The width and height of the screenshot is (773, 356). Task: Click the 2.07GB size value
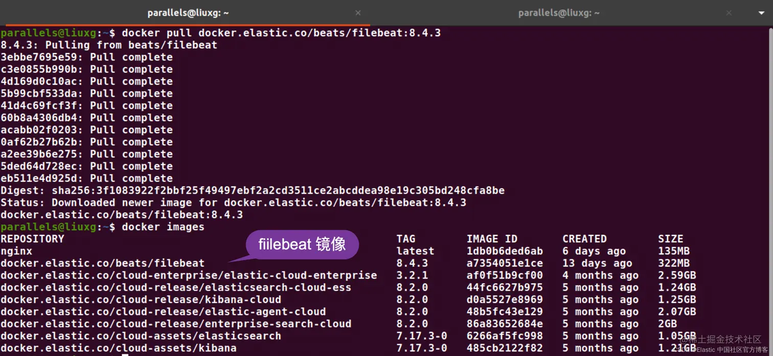coord(677,312)
